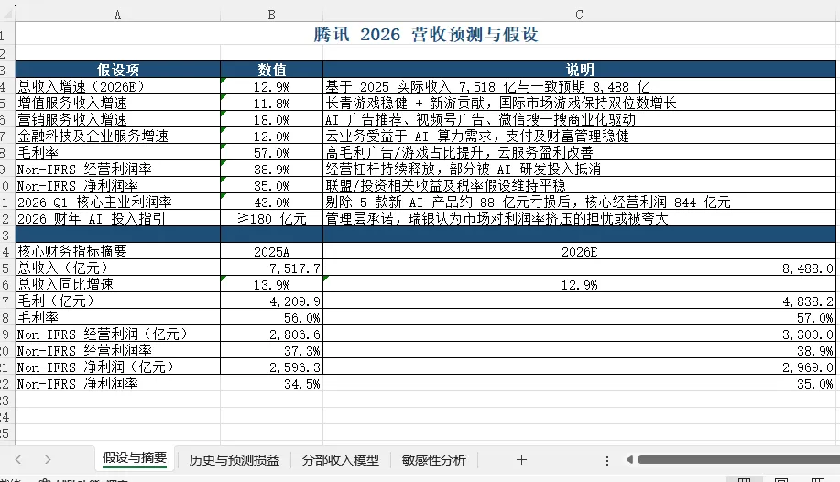
Task: Select the 2025A column label cell
Action: 272,251
